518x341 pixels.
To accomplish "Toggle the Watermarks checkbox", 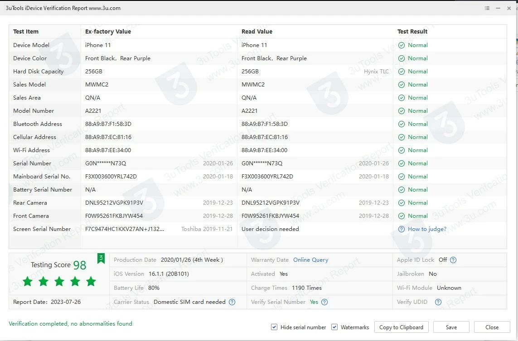I will point(334,327).
